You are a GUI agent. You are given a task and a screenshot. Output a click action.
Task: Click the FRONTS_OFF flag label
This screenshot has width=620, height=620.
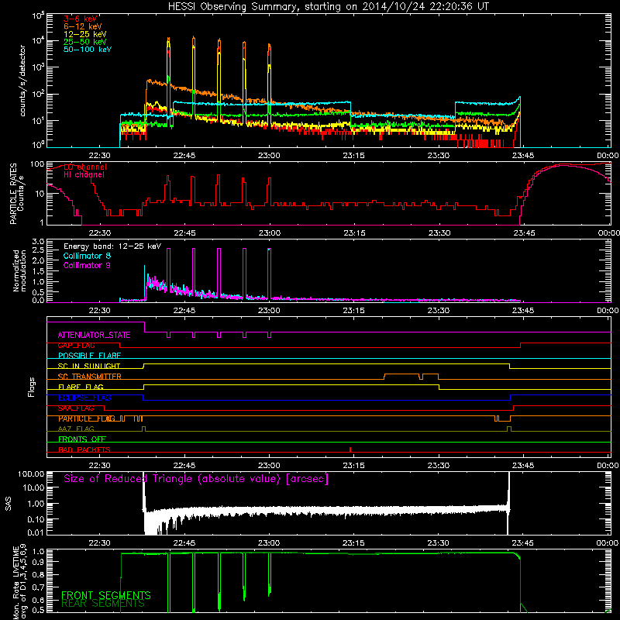point(82,439)
